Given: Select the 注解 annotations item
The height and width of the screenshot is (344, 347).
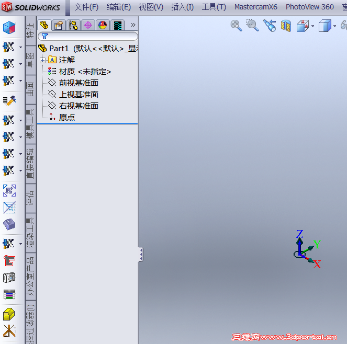Looking at the screenshot, I should (62, 60).
